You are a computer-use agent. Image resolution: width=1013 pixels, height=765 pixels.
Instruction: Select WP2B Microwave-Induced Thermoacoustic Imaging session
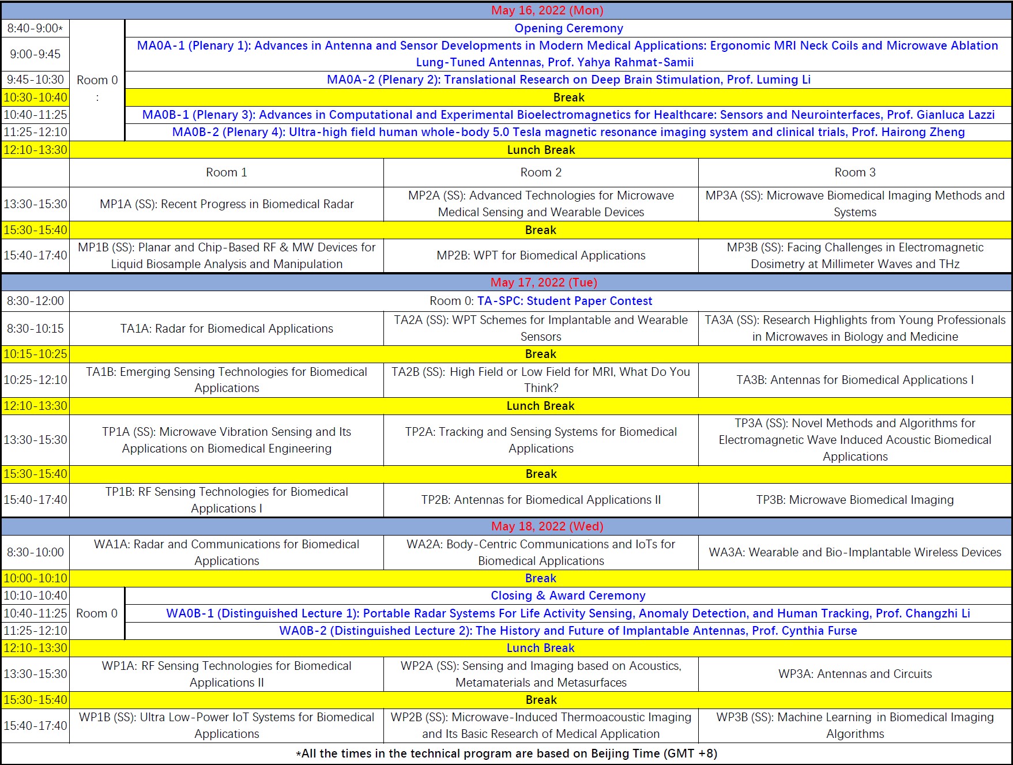pos(541,725)
